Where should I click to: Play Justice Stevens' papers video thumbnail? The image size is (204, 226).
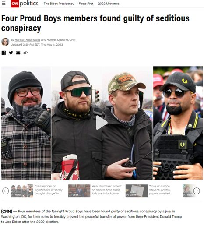coord(137,191)
